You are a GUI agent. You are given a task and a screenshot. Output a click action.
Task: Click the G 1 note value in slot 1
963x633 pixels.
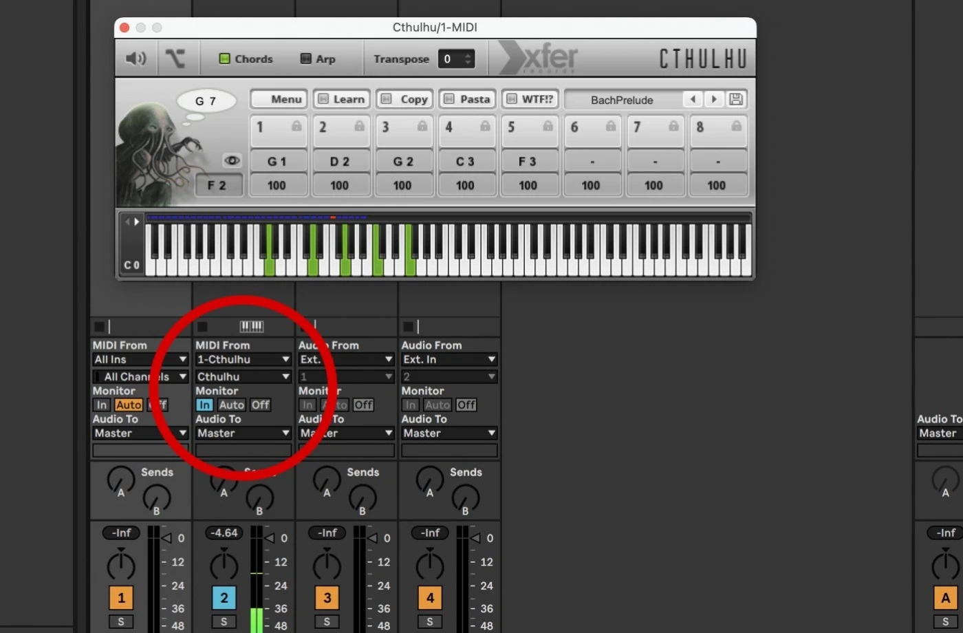tap(277, 162)
